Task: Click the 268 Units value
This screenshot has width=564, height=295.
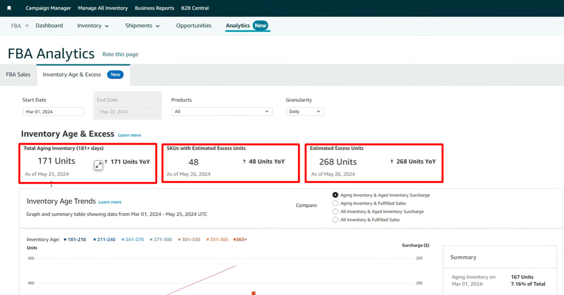Action: click(338, 162)
